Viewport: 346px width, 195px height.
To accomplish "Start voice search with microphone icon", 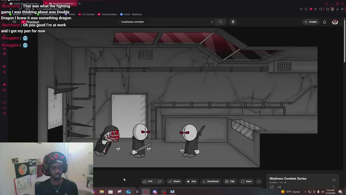I will (x=233, y=22).
